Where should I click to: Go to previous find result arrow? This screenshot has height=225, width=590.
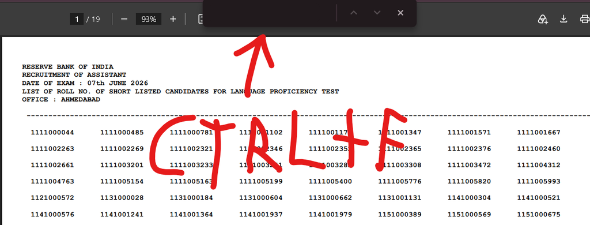point(353,13)
